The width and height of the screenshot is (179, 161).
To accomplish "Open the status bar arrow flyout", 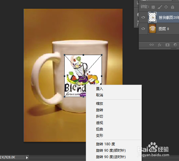I will [27, 158].
